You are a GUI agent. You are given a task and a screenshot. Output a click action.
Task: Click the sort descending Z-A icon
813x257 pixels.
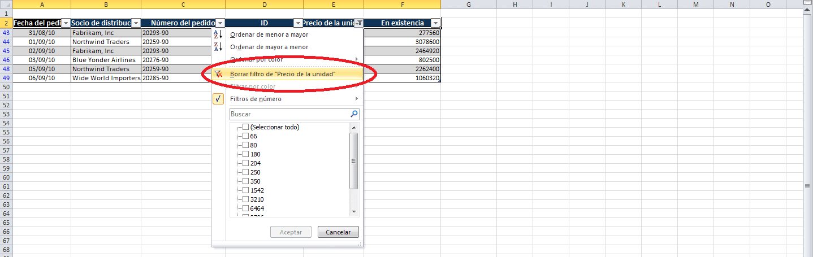pyautogui.click(x=218, y=47)
